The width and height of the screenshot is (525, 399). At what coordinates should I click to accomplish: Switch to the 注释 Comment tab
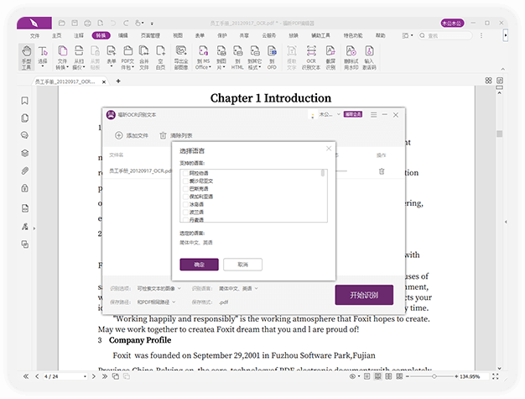pos(79,35)
